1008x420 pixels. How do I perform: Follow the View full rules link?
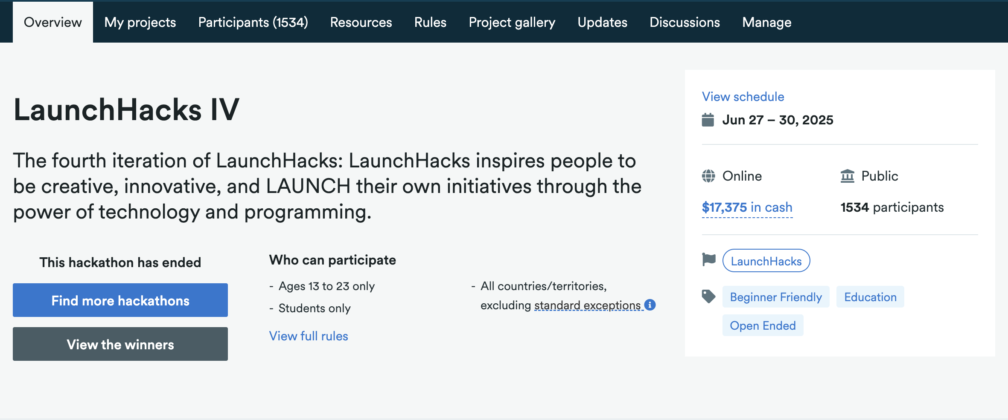point(309,336)
